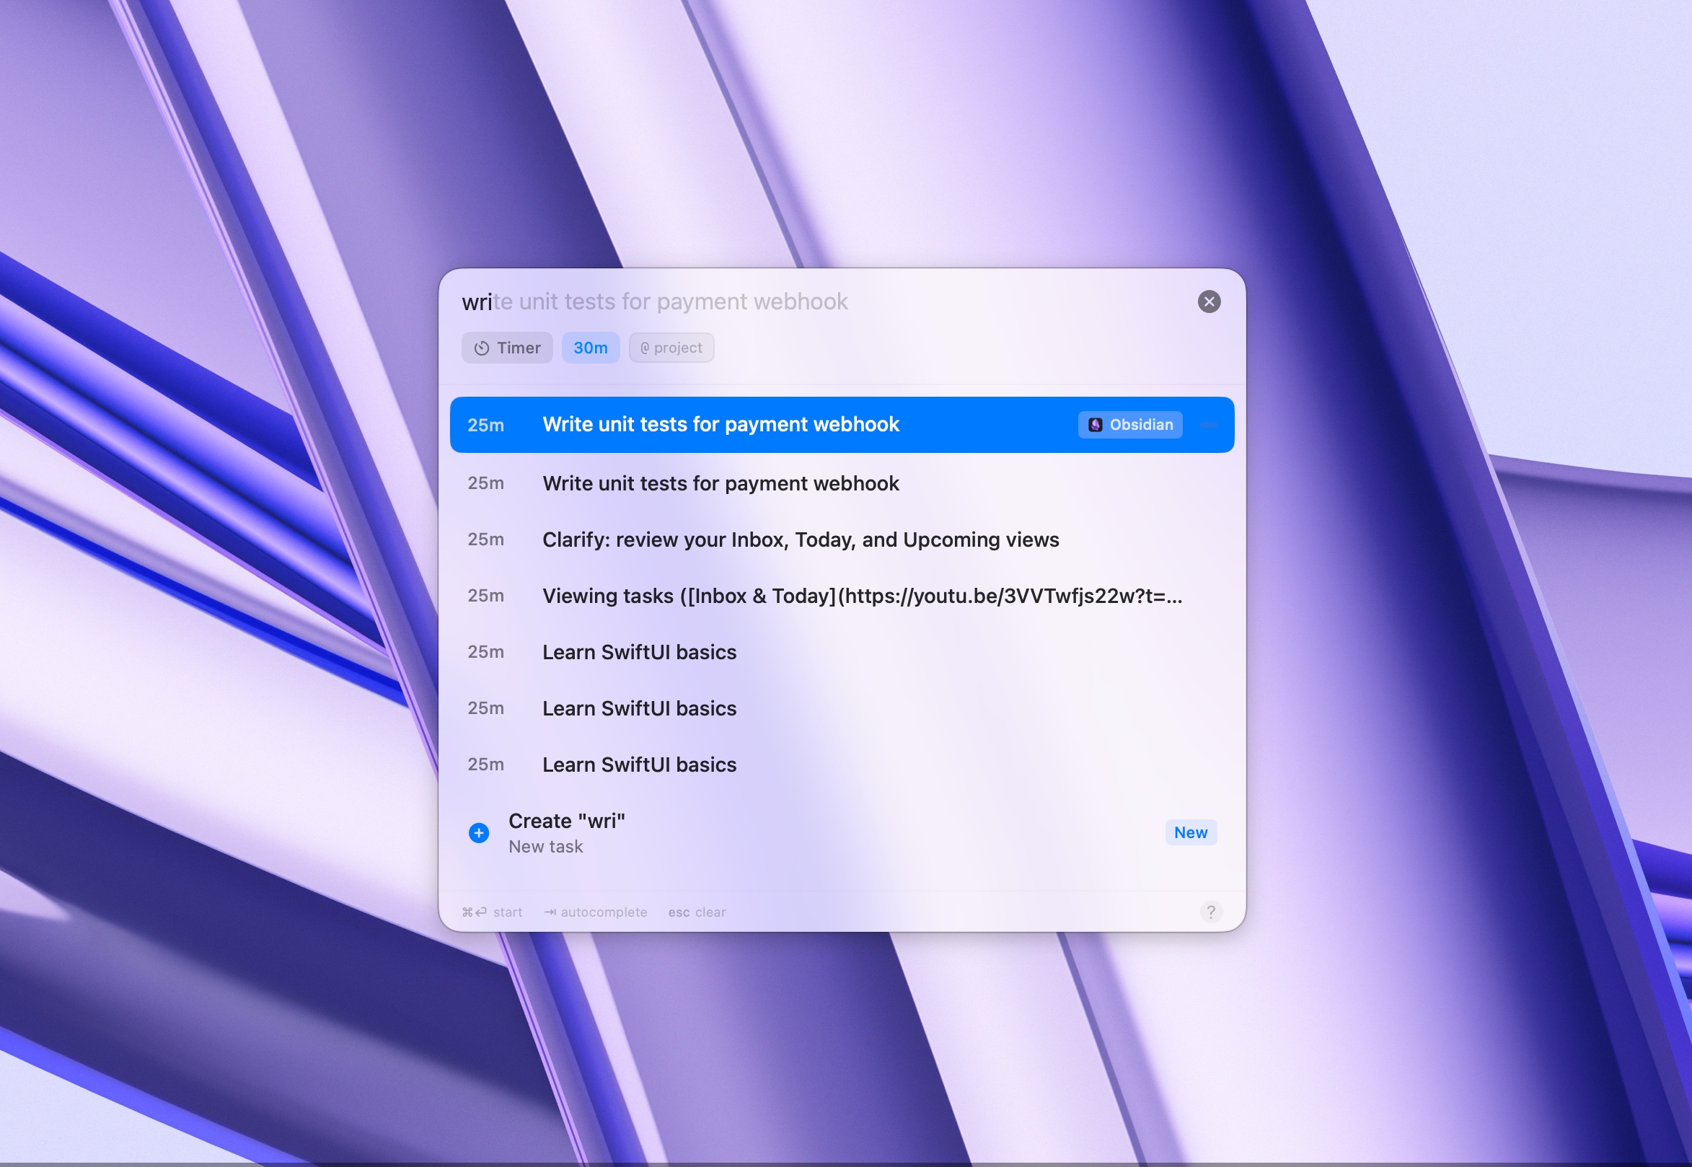
Task: Click the autocomplete shortcut hint
Action: [595, 912]
